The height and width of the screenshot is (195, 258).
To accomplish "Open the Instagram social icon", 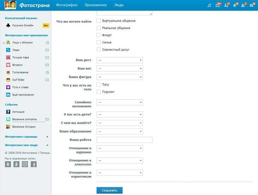I will [25, 164].
